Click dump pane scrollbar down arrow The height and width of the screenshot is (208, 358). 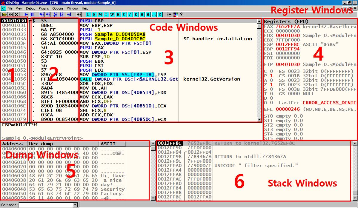[x=153, y=198]
